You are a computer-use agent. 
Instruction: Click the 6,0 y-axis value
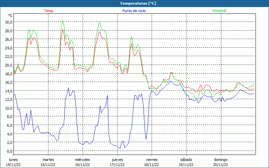9,125
